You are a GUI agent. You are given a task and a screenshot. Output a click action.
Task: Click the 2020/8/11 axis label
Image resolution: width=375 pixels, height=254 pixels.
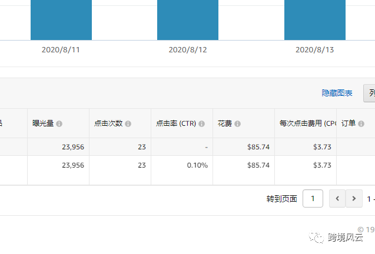[x=61, y=50]
